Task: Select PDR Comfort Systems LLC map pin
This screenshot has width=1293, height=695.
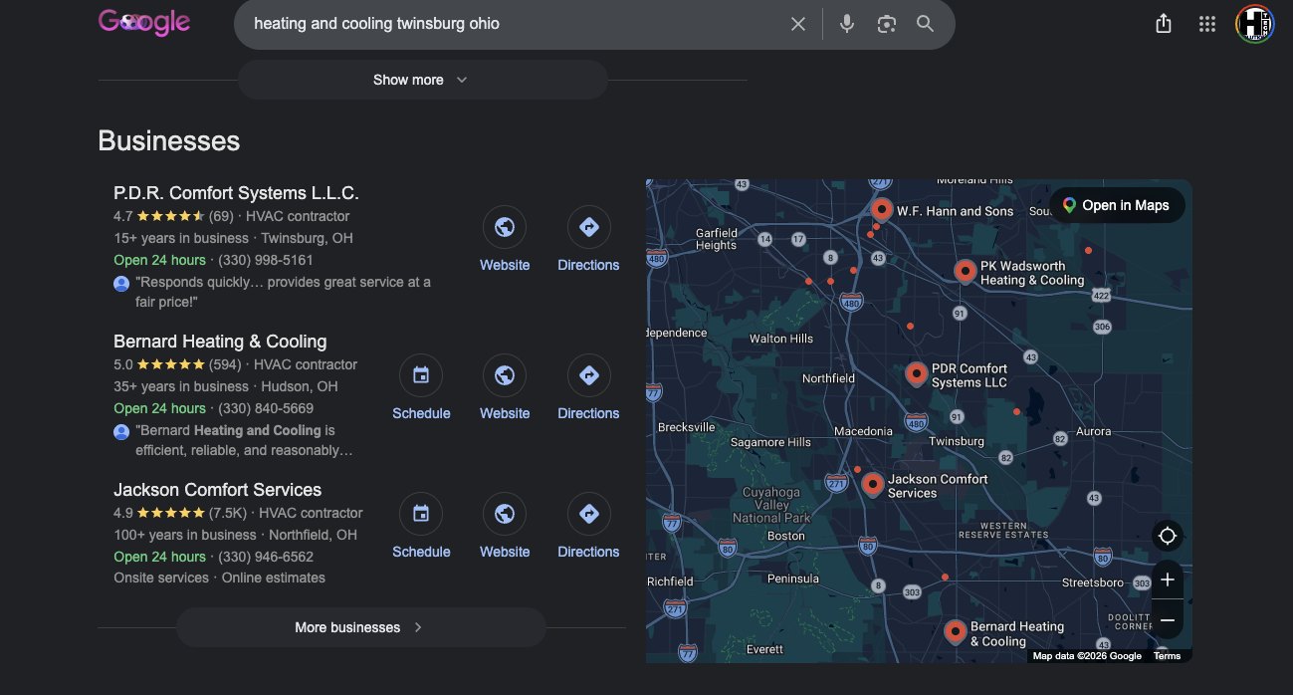Action: coord(917,374)
